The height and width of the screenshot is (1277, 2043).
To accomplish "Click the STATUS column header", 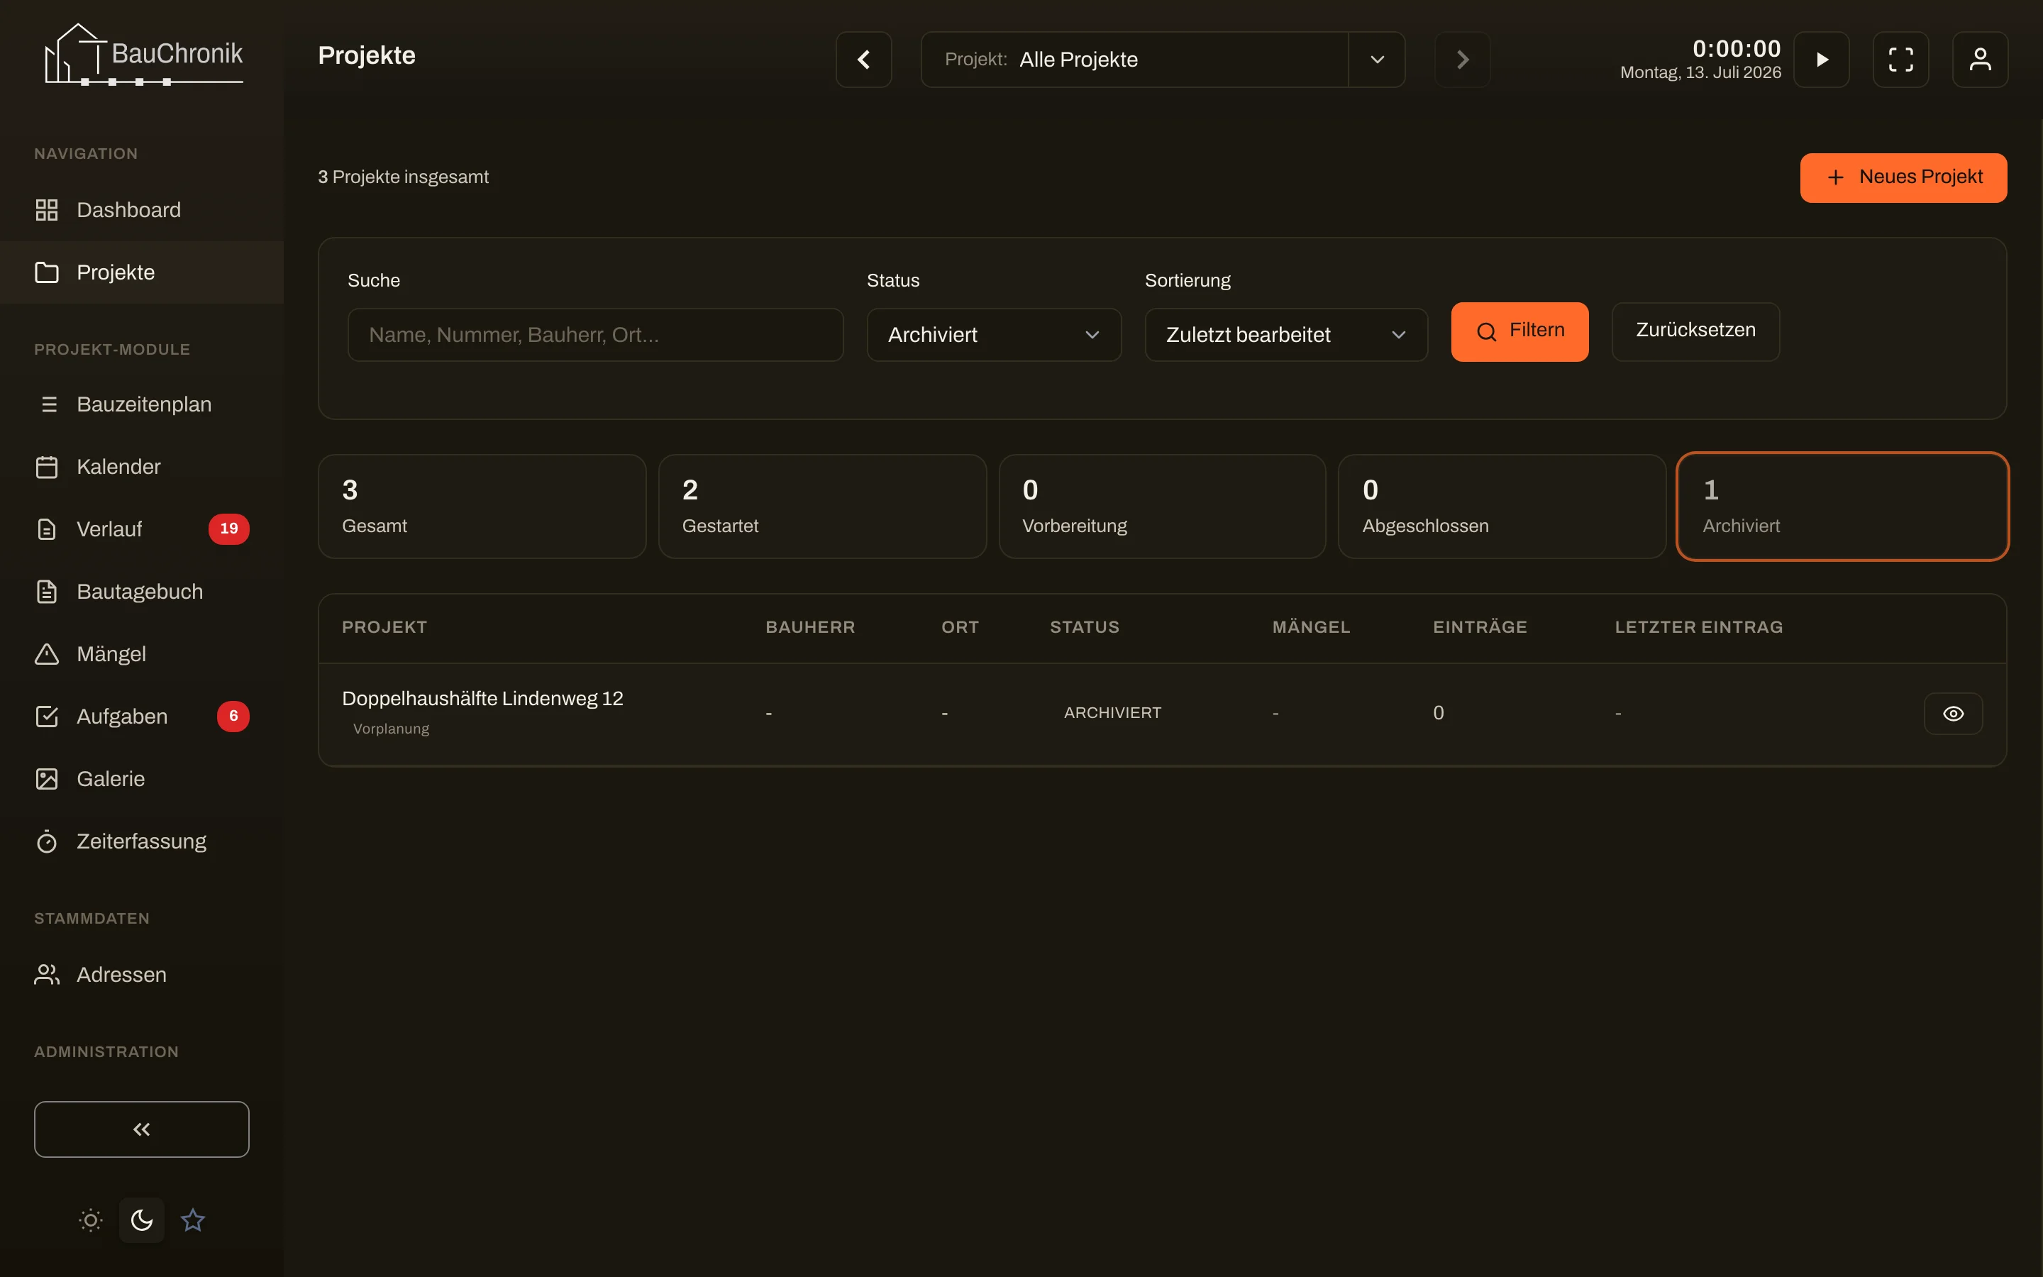I will [1084, 628].
